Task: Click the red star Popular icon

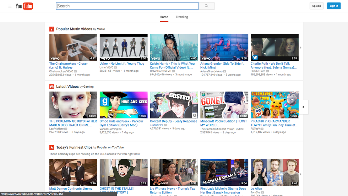Action: point(52,147)
